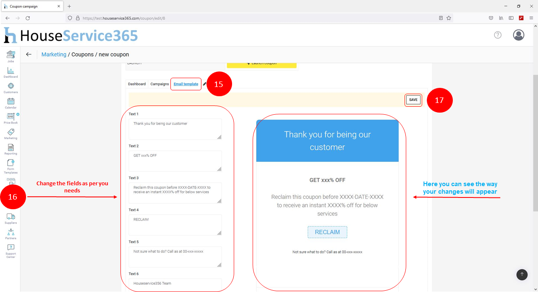Click the blue preview header text
The height and width of the screenshot is (292, 538).
[327, 141]
